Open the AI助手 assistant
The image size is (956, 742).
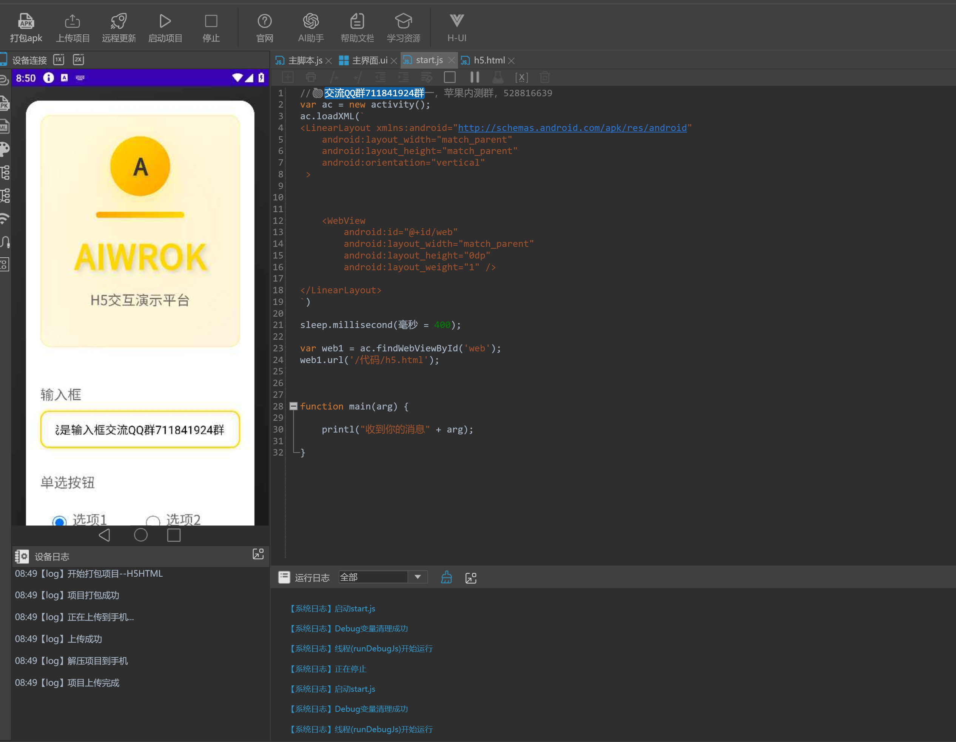[x=311, y=28]
